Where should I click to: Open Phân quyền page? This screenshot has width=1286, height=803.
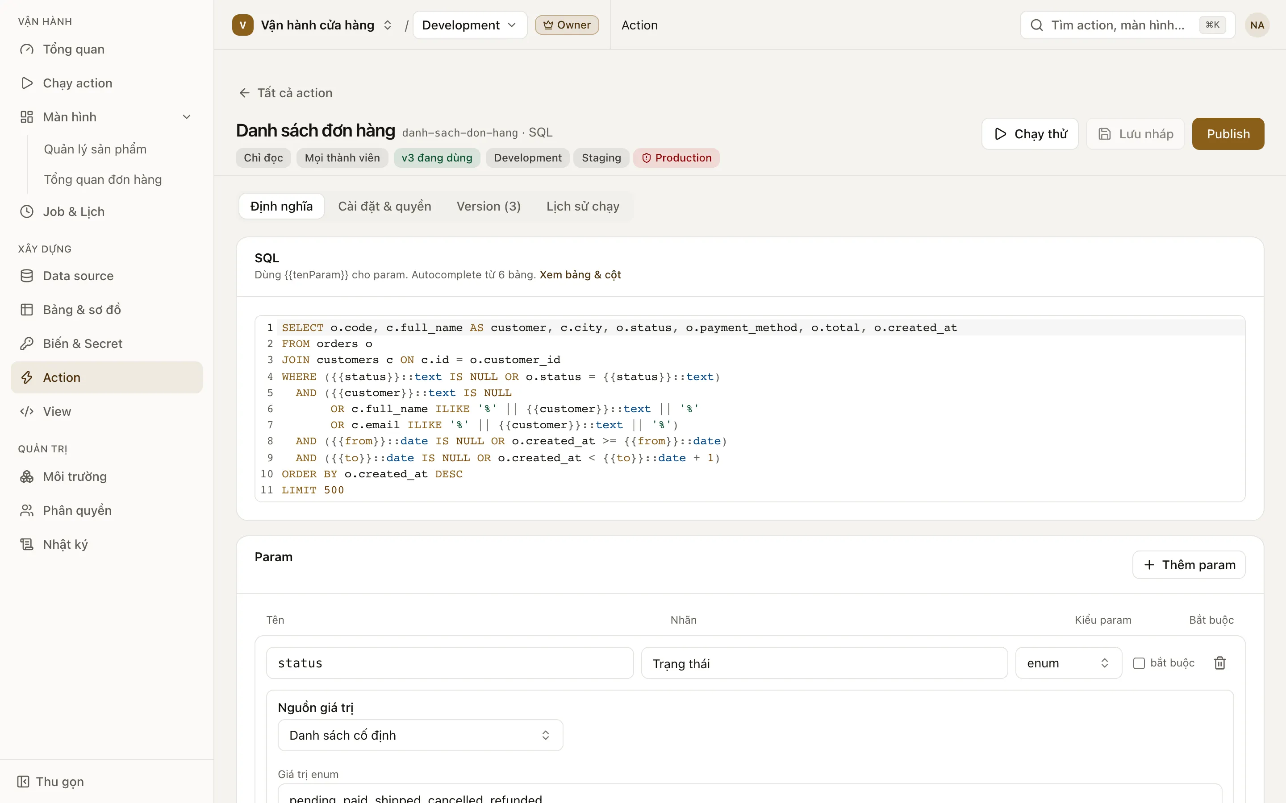pyautogui.click(x=106, y=510)
